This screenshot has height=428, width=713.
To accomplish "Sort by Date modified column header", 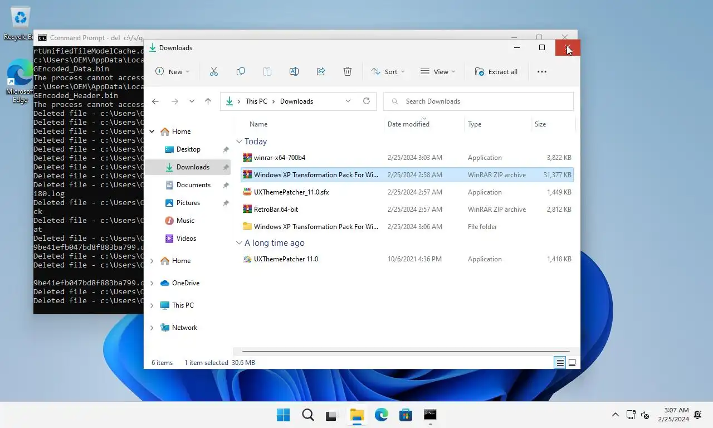I will coord(408,124).
